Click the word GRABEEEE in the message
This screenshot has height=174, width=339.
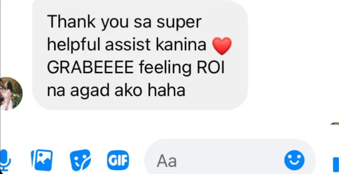[90, 67]
